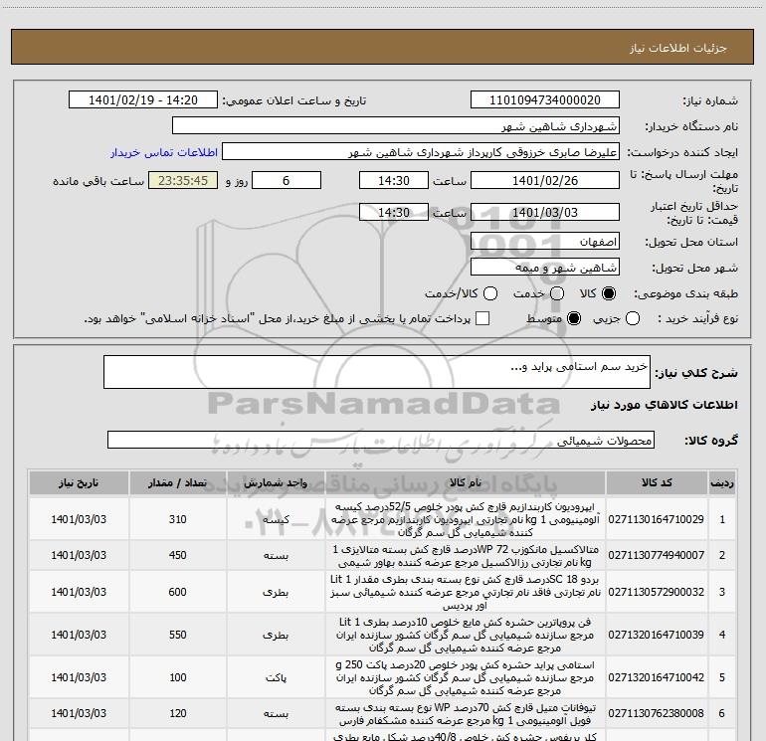
Task: Click the quantity cell 120
Action: point(178,713)
